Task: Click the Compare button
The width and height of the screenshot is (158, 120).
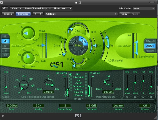Action: coord(24,14)
